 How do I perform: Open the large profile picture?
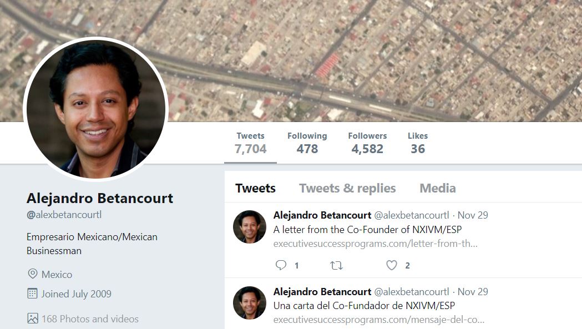coord(96,109)
